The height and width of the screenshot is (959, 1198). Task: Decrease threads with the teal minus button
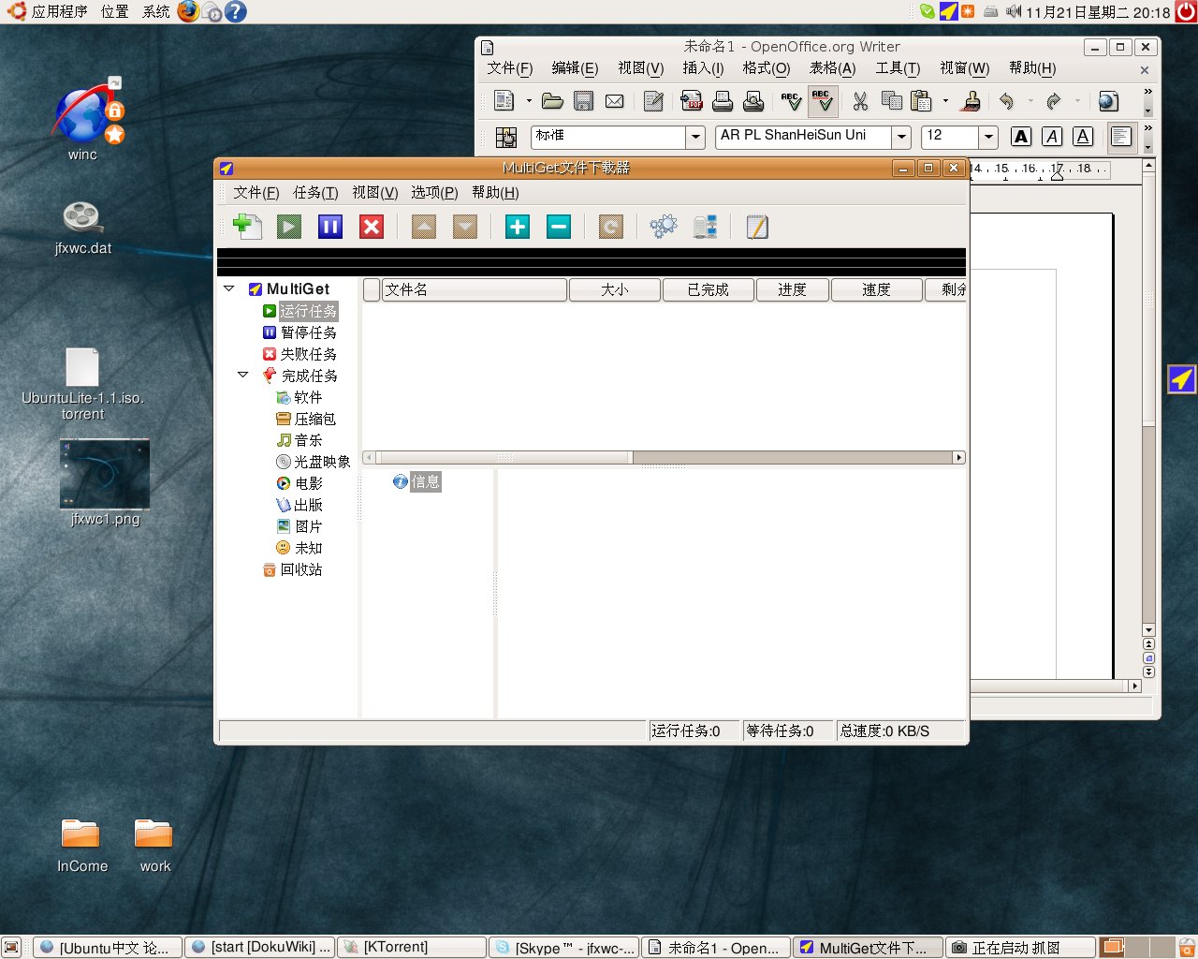click(x=559, y=227)
